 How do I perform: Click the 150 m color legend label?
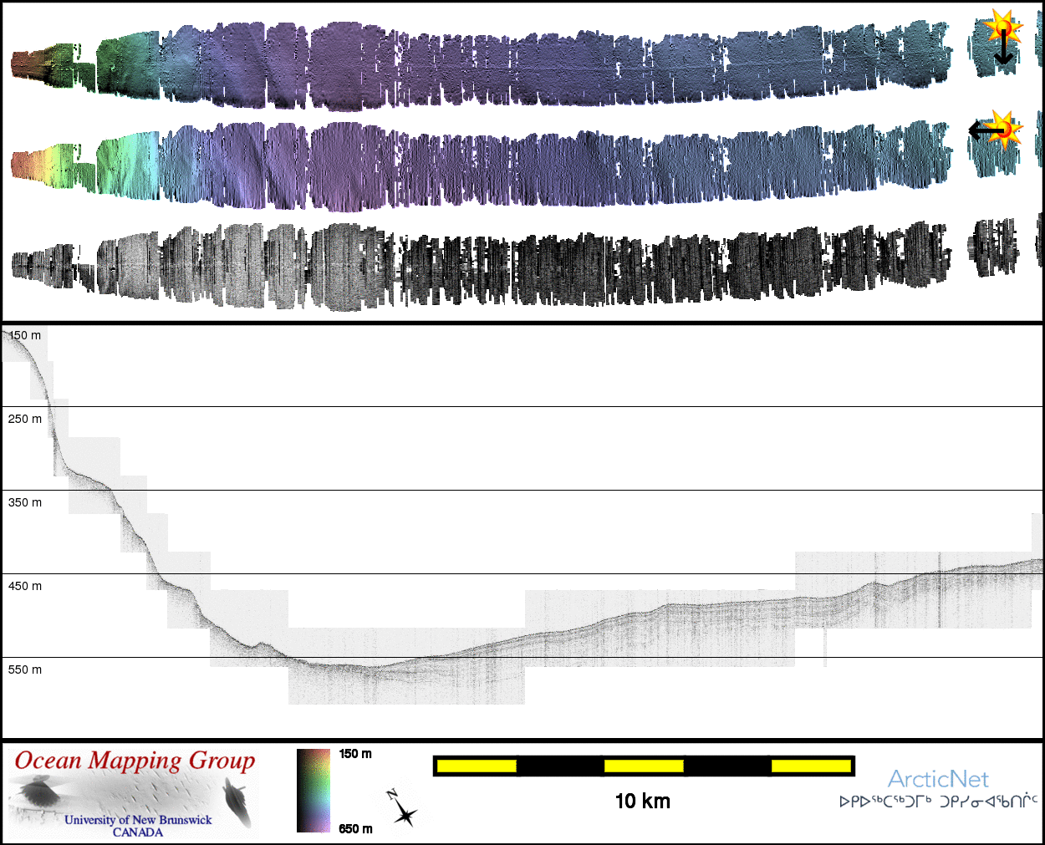355,754
